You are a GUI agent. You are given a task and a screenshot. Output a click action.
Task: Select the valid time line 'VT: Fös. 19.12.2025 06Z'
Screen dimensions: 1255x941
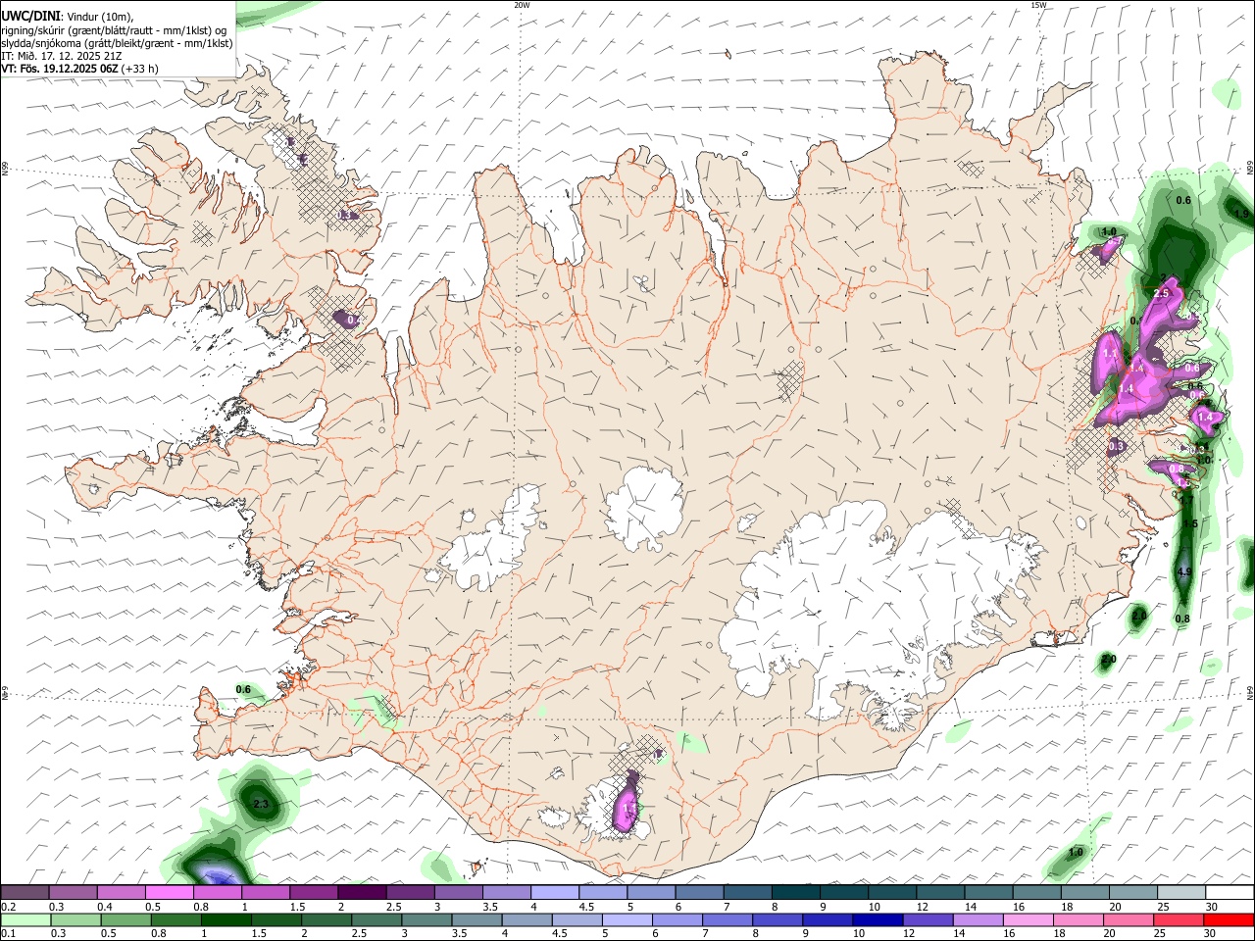point(62,69)
